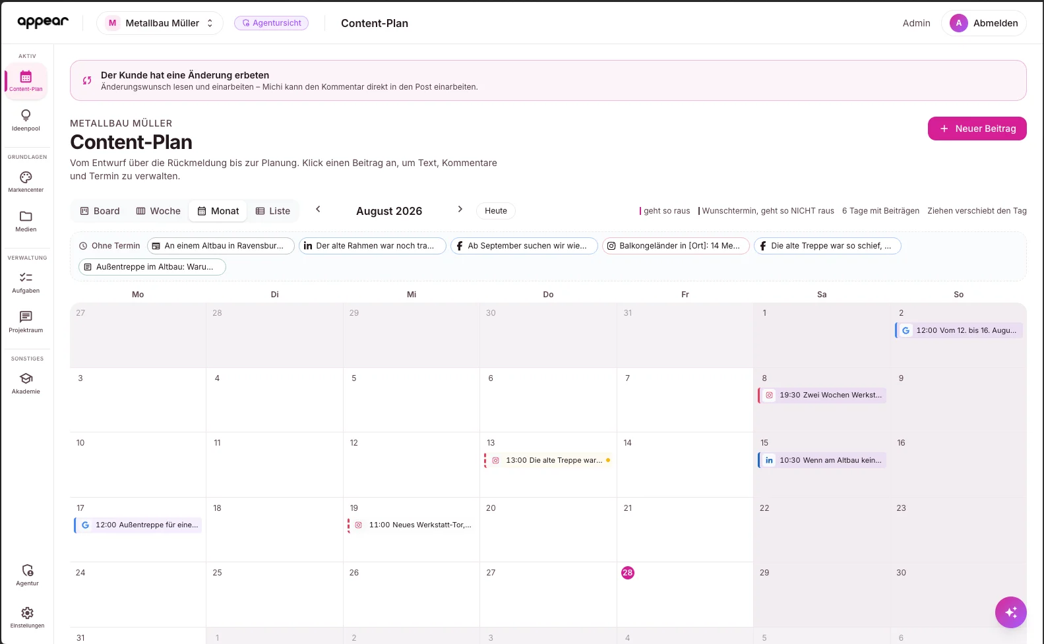This screenshot has height=644, width=1044.
Task: Select the calendar day 14
Action: click(627, 443)
